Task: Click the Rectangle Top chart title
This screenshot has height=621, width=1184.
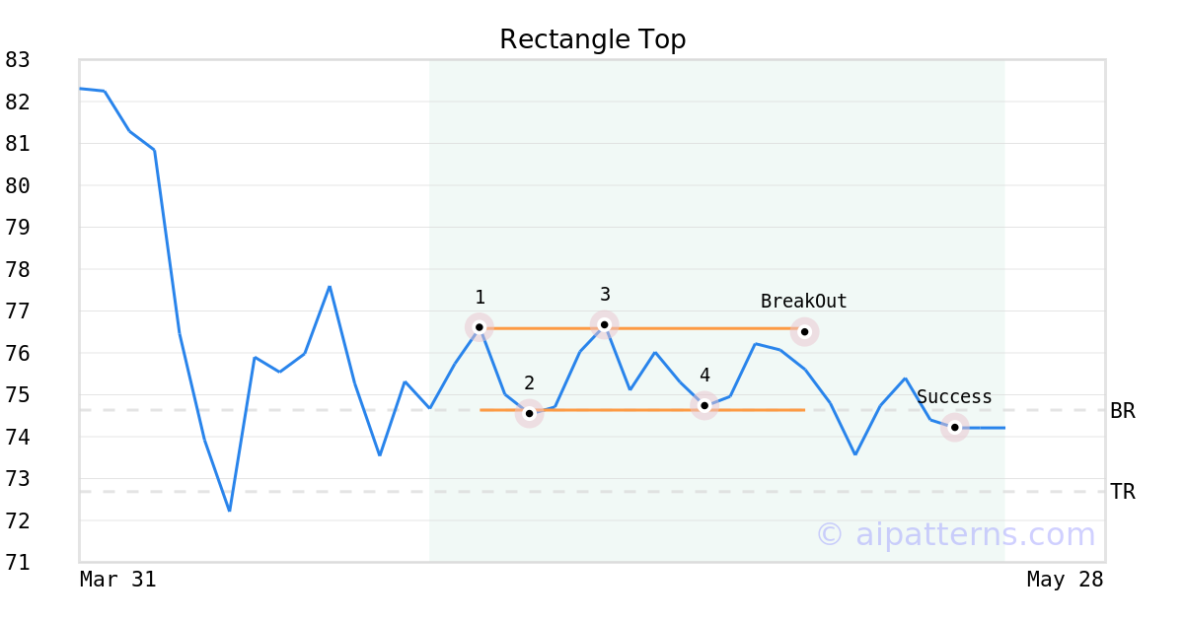Action: click(x=592, y=39)
